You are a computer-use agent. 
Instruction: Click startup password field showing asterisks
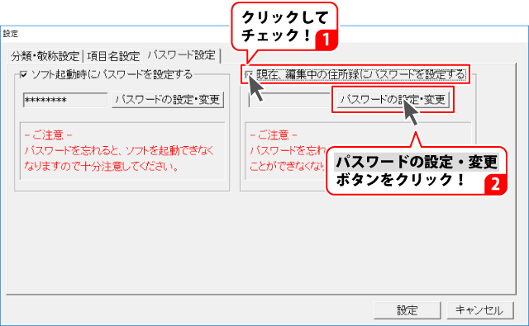pyautogui.click(x=65, y=100)
